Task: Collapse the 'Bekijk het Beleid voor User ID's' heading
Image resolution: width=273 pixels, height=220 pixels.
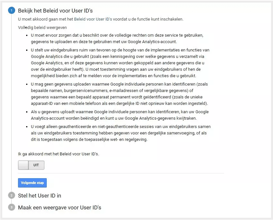Action: pos(55,11)
